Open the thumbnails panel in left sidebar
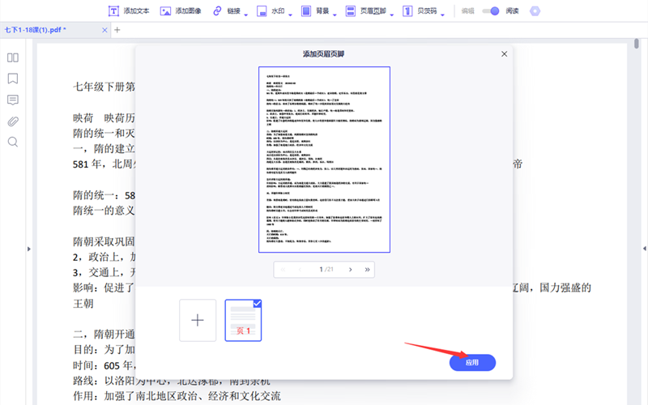This screenshot has height=405, width=648. (x=13, y=58)
